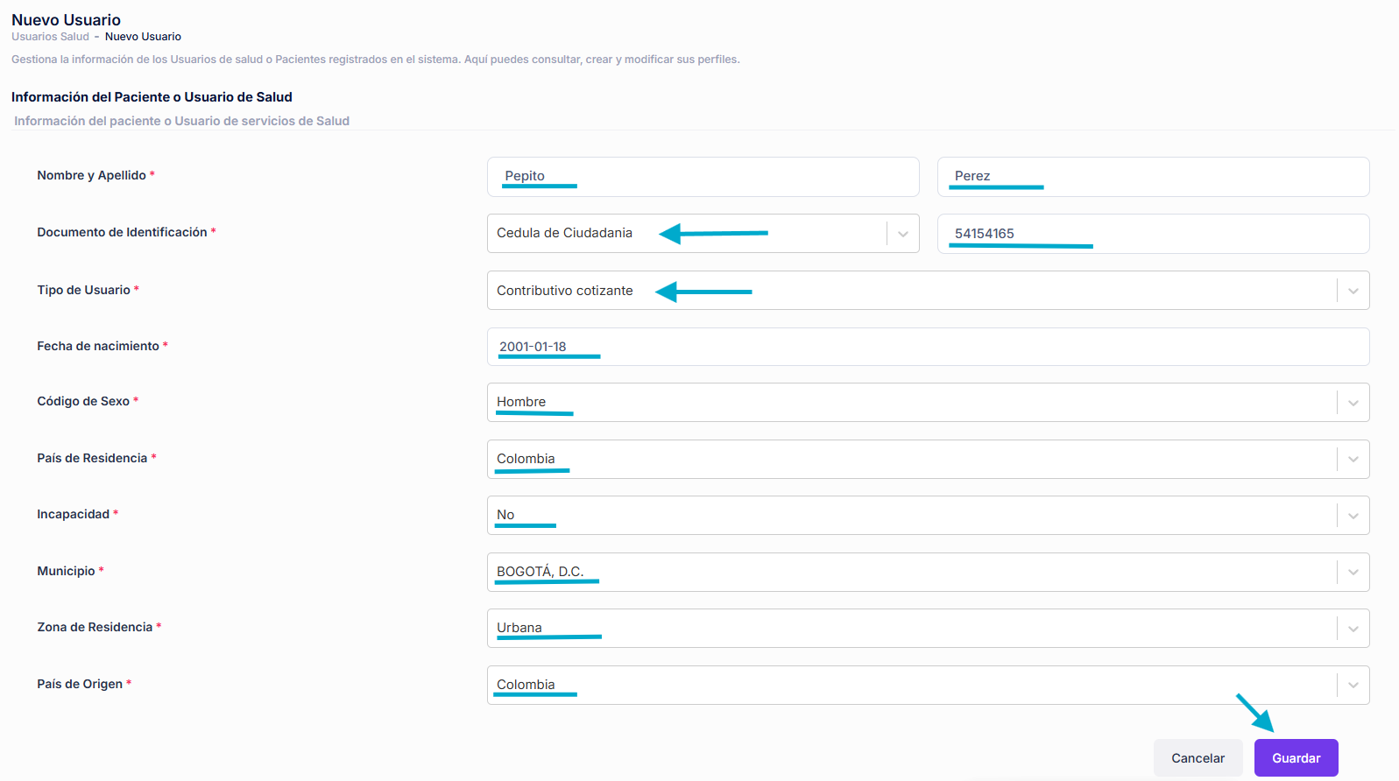Expand the Cedula de Ciudadania dropdown chevron
Screen dimensions: 1399x781
[x=902, y=234]
